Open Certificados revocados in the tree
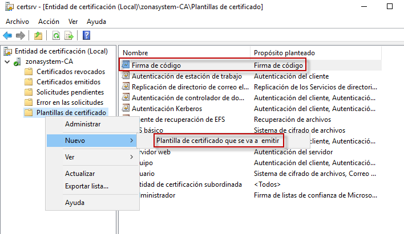 click(71, 72)
